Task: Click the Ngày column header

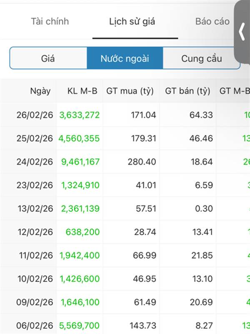Action: (x=40, y=91)
